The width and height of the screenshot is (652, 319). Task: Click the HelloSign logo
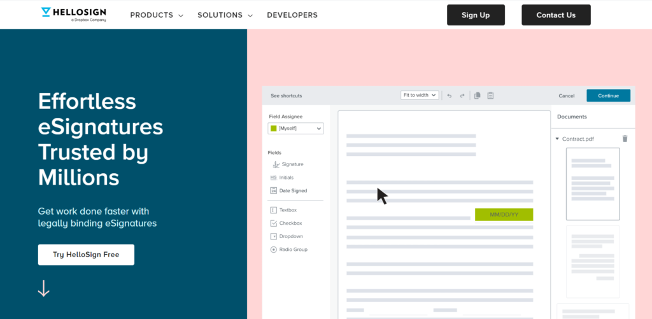[74, 15]
